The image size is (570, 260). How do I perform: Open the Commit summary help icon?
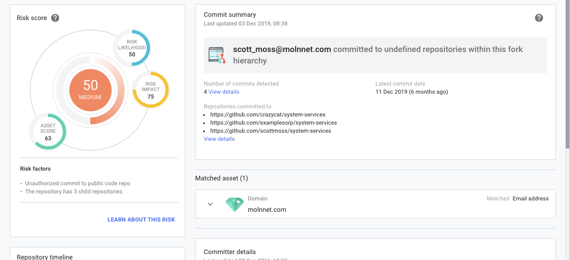[539, 18]
